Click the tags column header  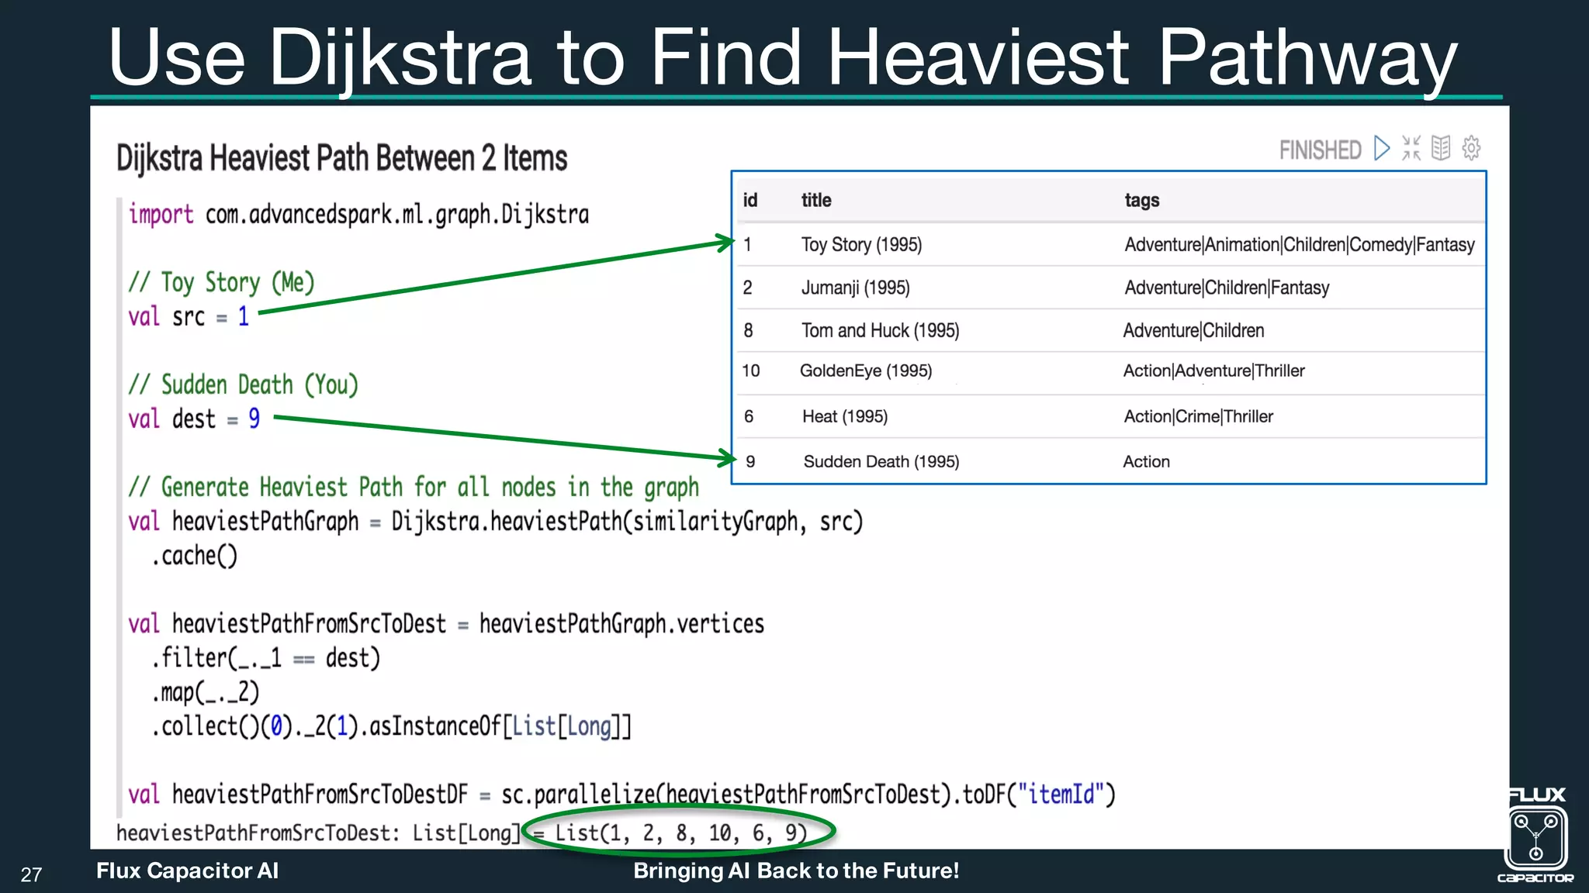1141,200
